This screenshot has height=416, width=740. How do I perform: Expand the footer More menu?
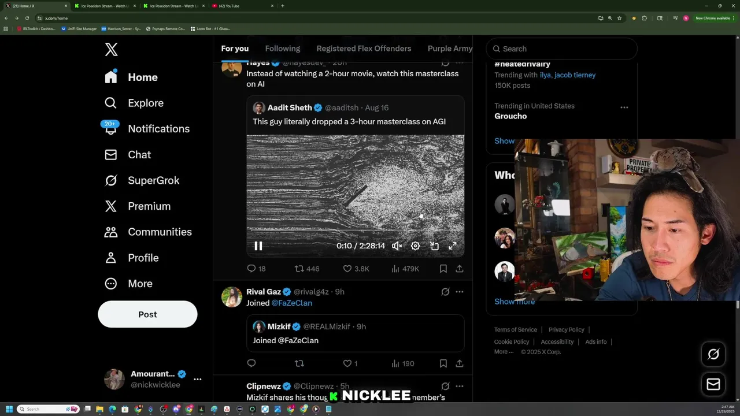(x=504, y=352)
